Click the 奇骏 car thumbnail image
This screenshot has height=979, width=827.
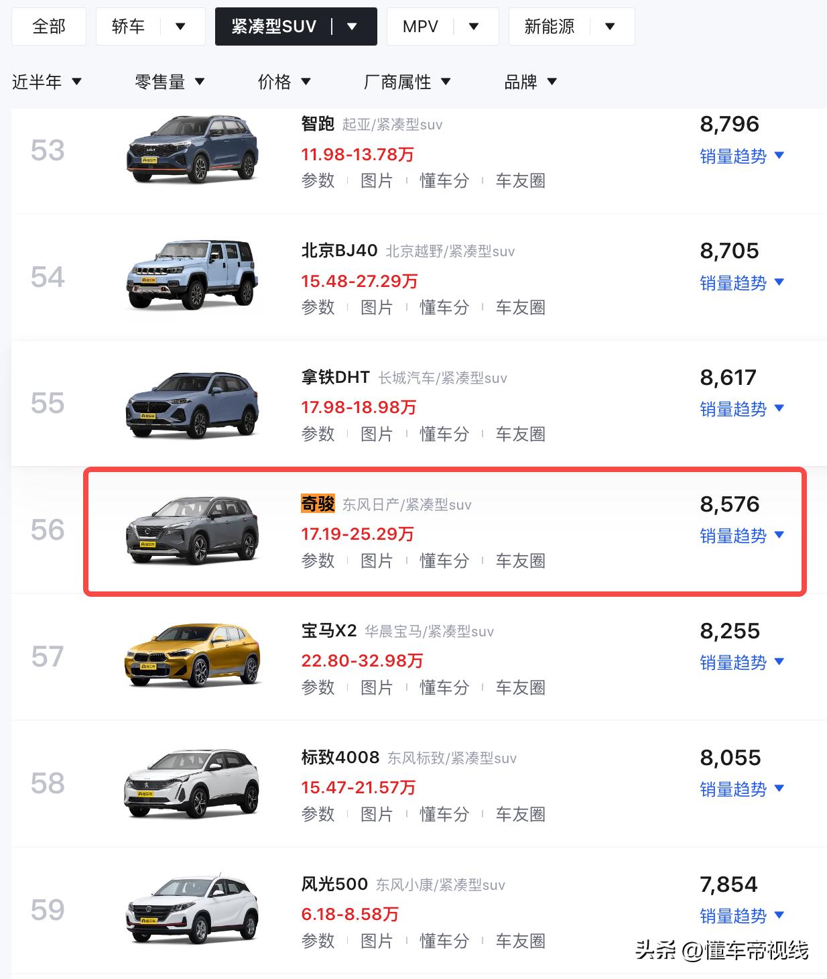[192, 530]
